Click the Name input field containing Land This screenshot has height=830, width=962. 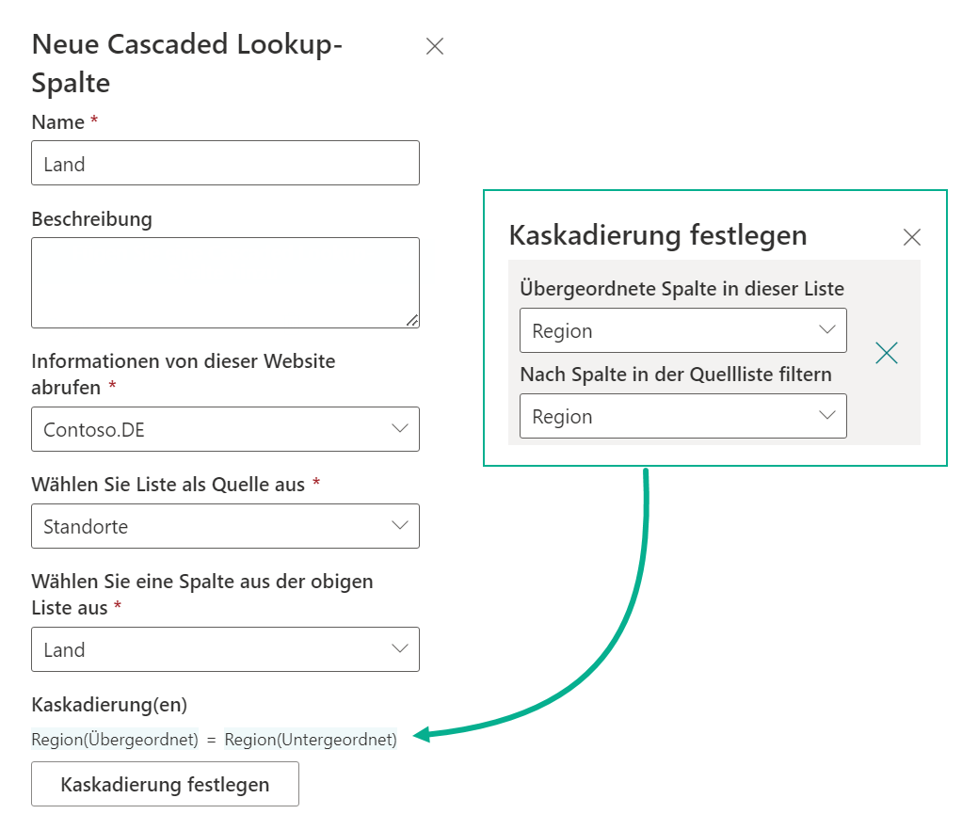[225, 163]
